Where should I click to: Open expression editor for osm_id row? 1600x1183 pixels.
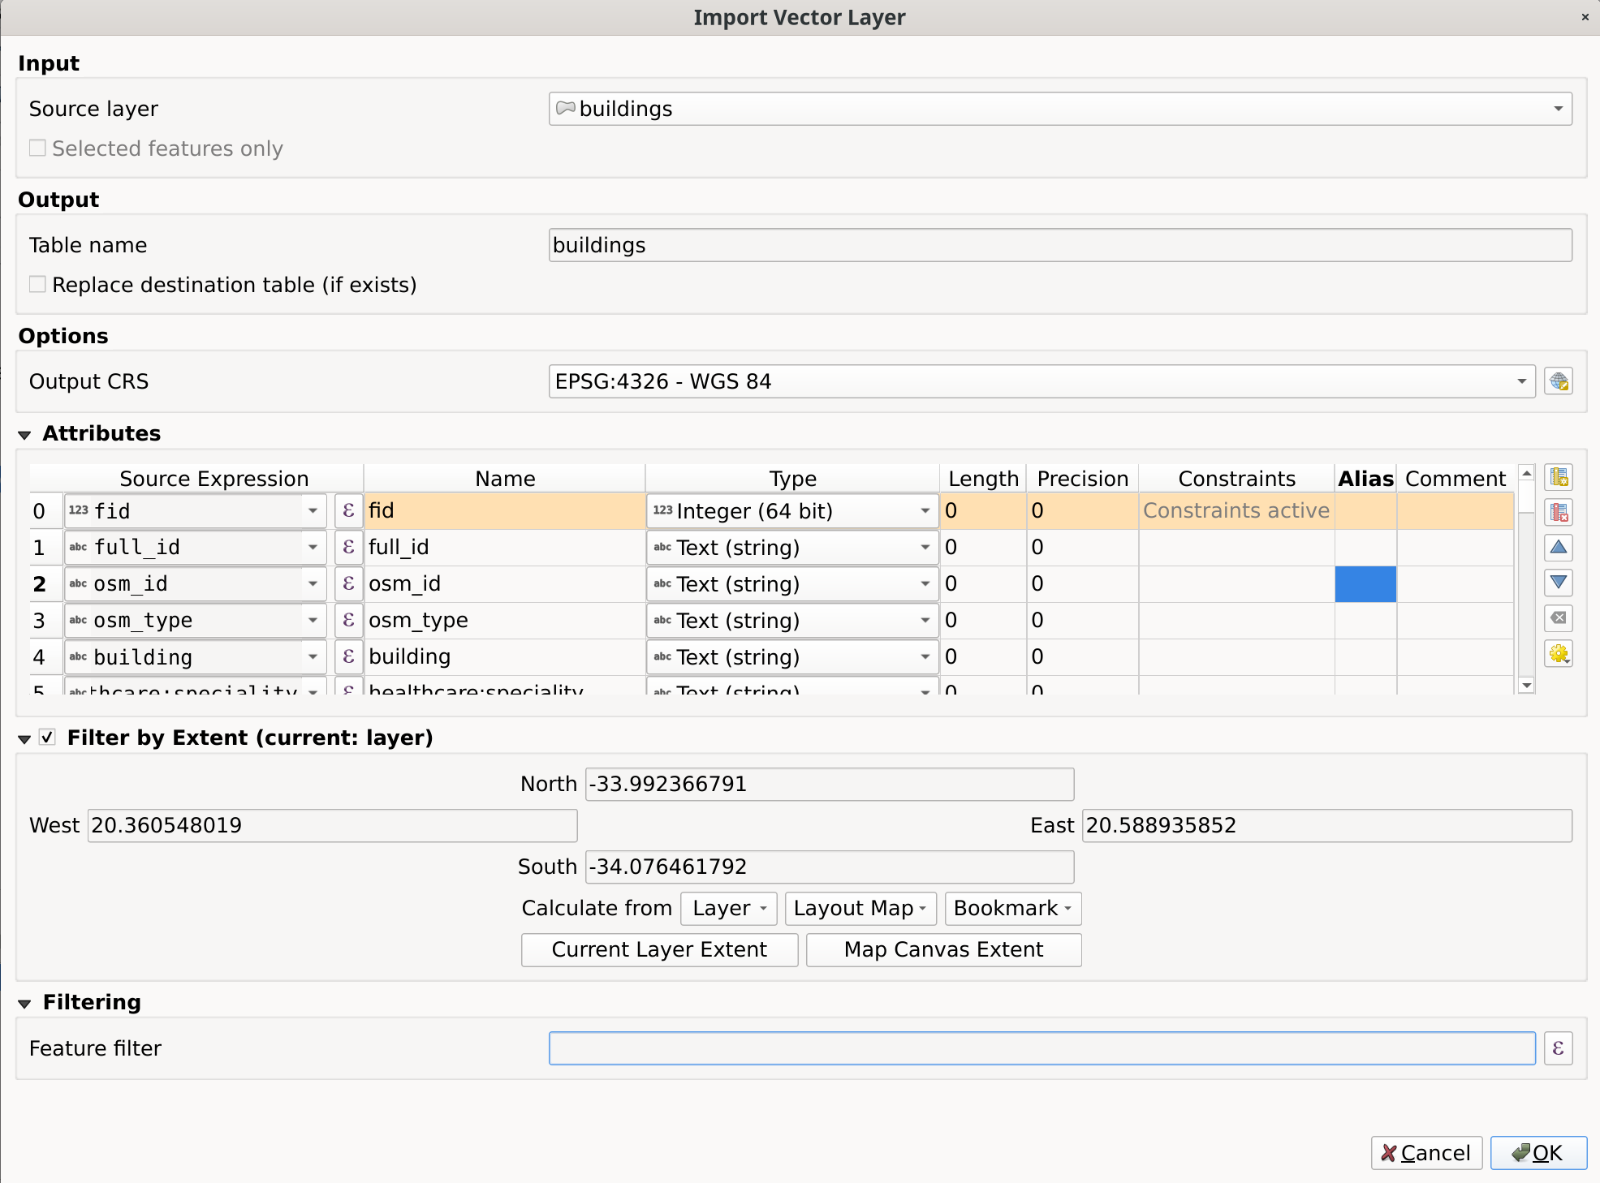pos(348,583)
